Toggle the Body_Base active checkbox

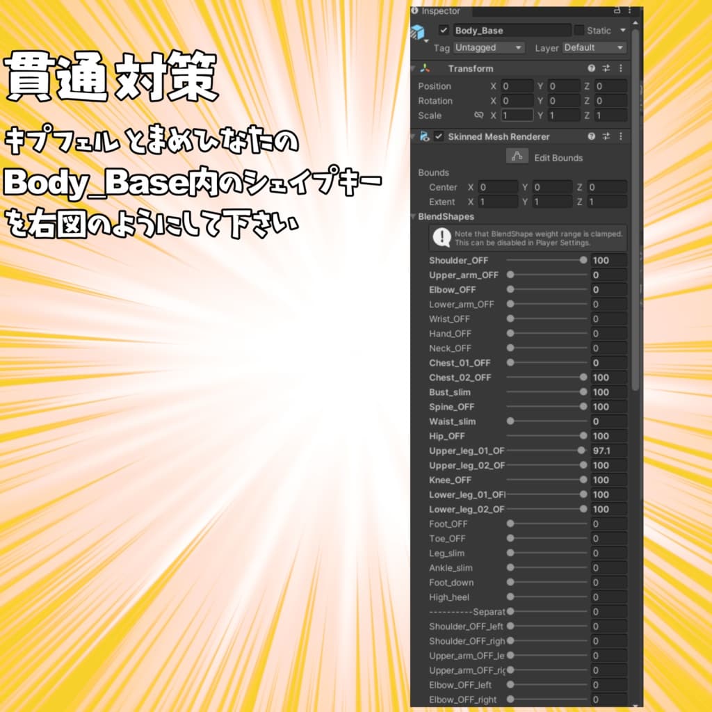tap(444, 30)
